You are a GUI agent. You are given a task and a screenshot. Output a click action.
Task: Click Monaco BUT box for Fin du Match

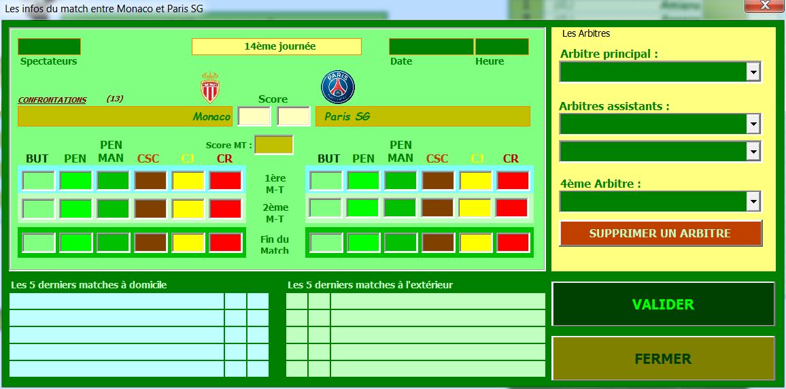coord(39,243)
